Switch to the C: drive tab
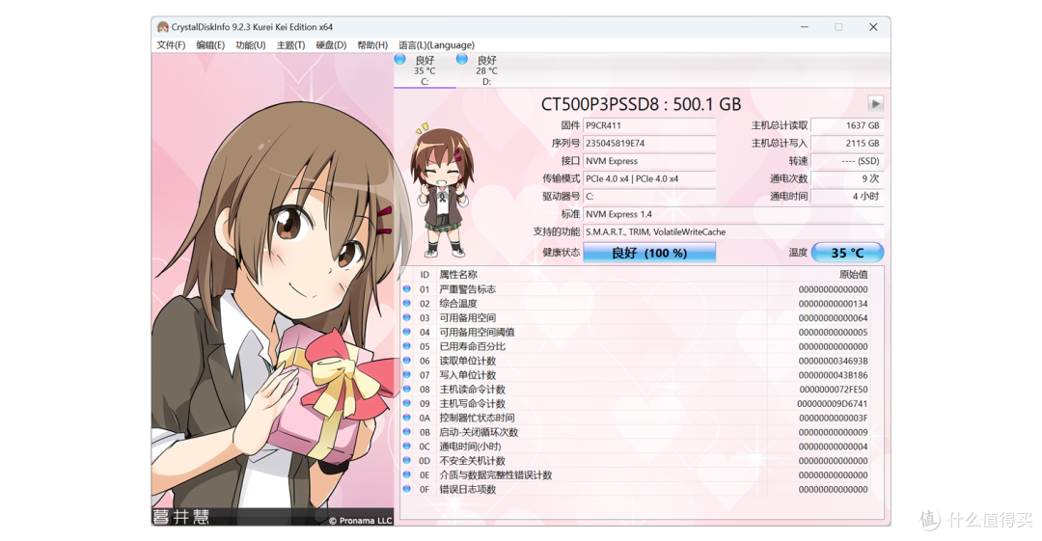 [x=425, y=70]
